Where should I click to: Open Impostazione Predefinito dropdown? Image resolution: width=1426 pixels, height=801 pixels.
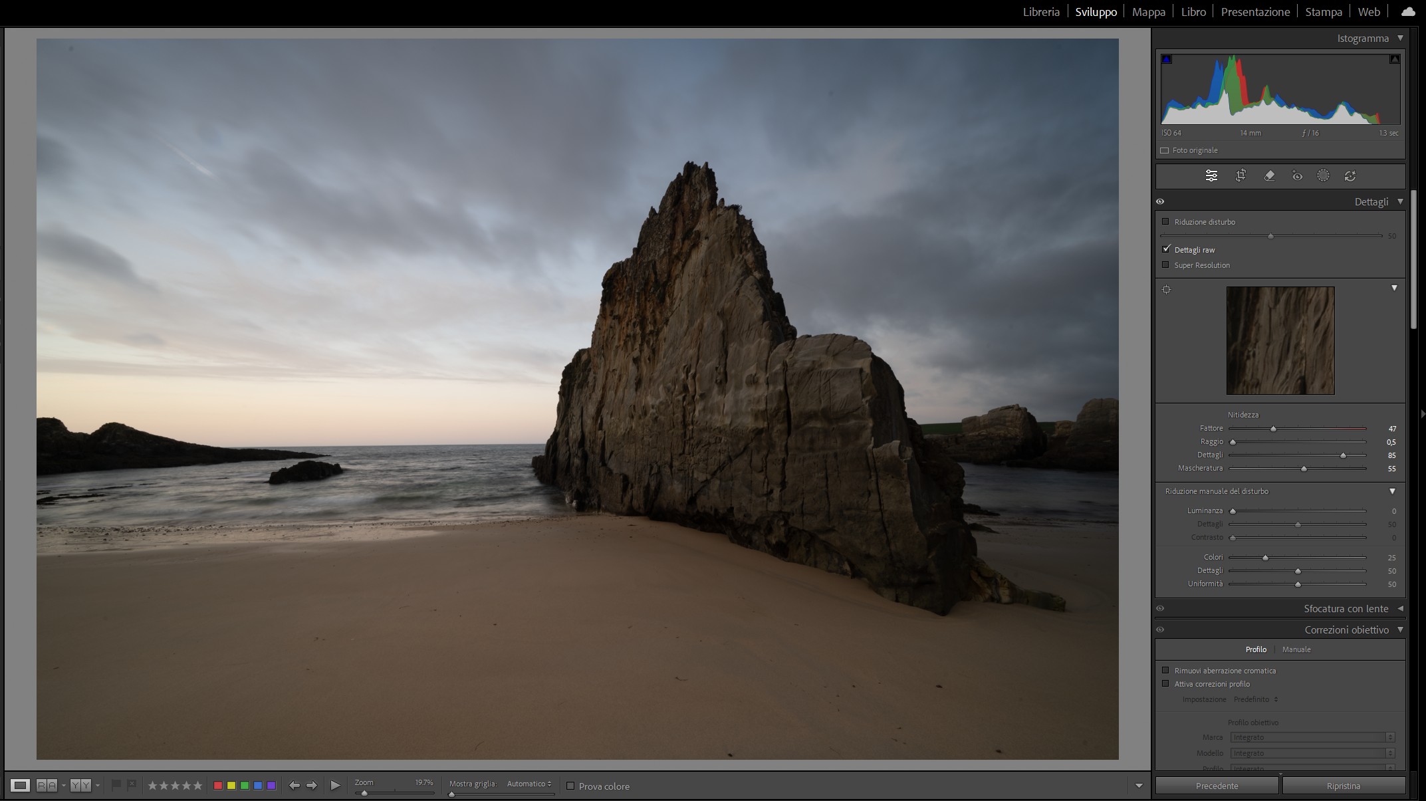click(1256, 700)
